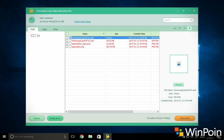The height and width of the screenshot is (140, 224).
Task: Open the Store from the taskbar
Action: [99, 136]
